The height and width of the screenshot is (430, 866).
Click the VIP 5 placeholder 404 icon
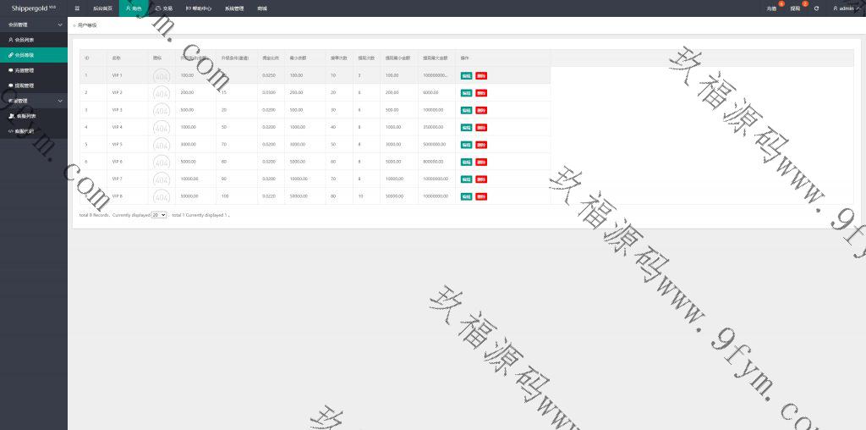click(161, 145)
